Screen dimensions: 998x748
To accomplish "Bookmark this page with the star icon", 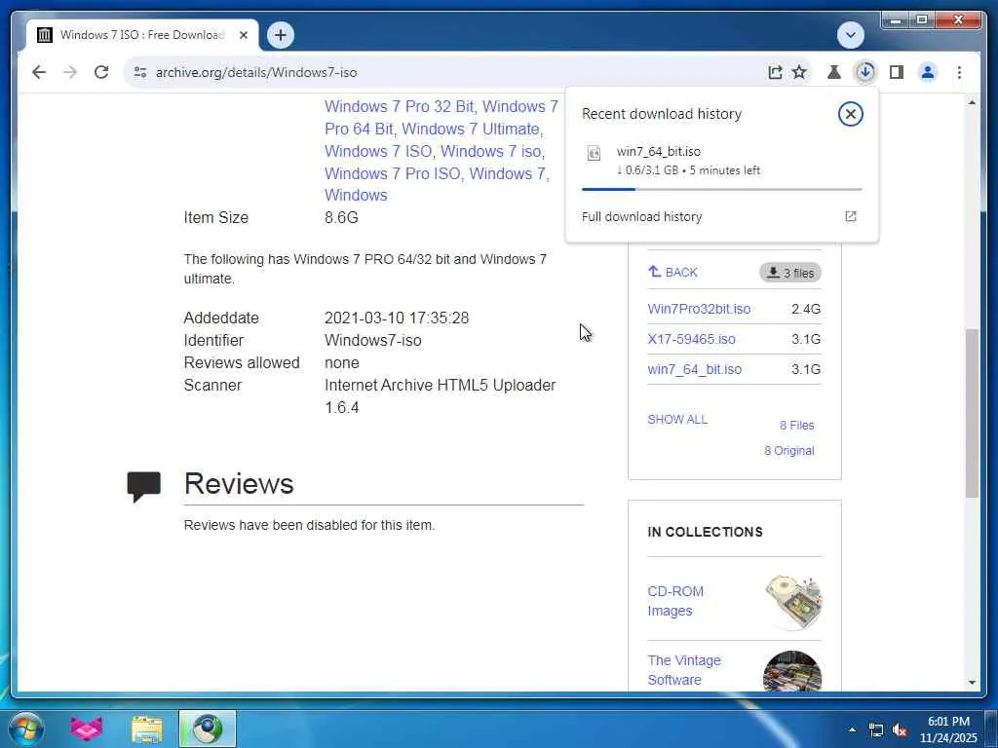I will tap(799, 72).
